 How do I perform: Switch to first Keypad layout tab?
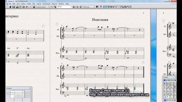(x=165, y=80)
